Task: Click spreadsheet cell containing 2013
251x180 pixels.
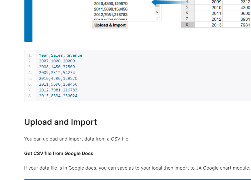Action: [x=216, y=25]
